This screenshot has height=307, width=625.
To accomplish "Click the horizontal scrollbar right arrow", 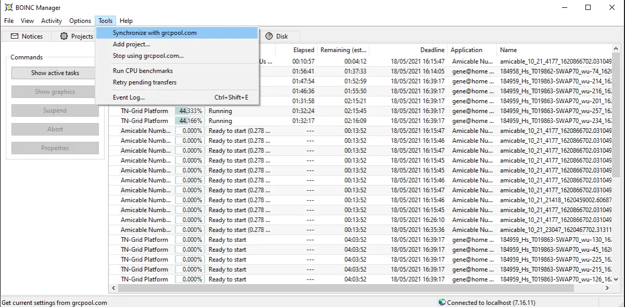I will (607, 288).
